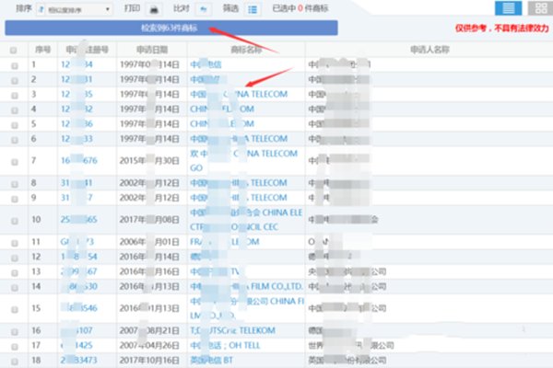Click the blue 检索到63件商标 results bar
This screenshot has height=368, width=553.
(x=171, y=28)
